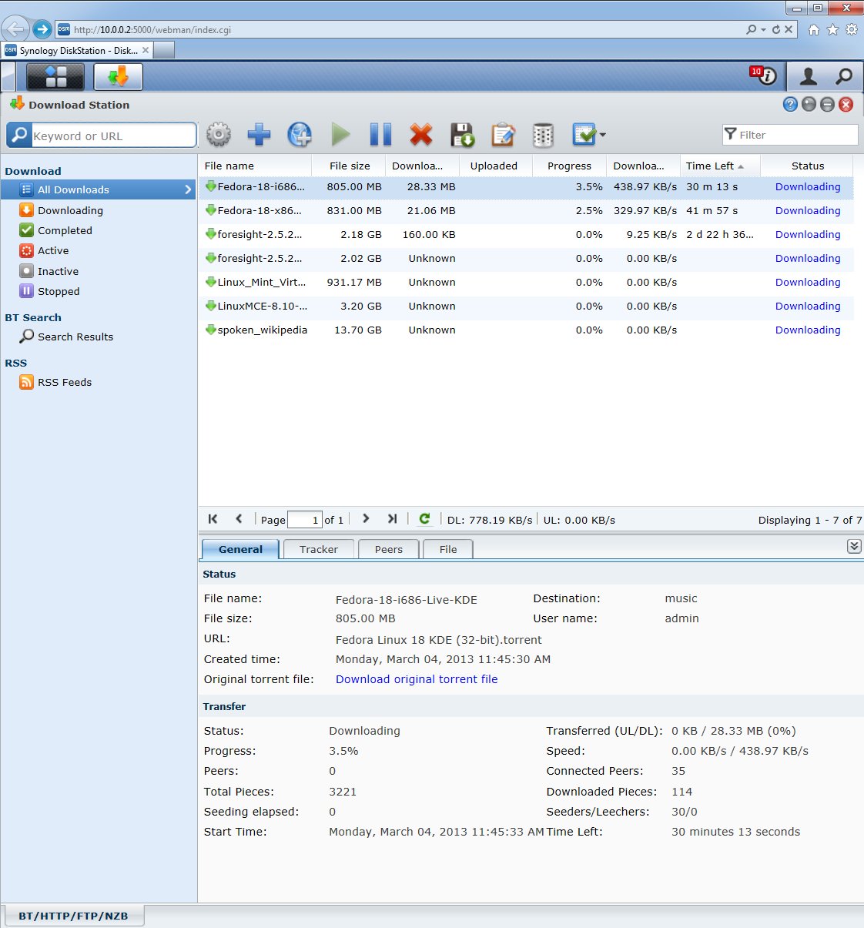The width and height of the screenshot is (864, 928).
Task: Sort by the File name column header
Action: pos(255,166)
